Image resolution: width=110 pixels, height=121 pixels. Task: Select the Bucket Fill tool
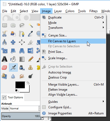[x=13, y=59]
